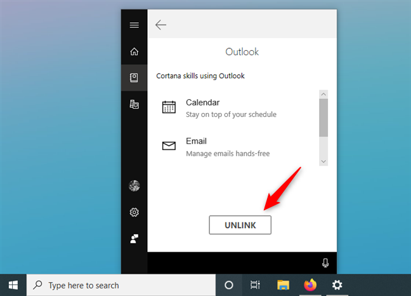The width and height of the screenshot is (411, 296).
Task: Open the Feedback icon in sidebar
Action: tap(134, 239)
